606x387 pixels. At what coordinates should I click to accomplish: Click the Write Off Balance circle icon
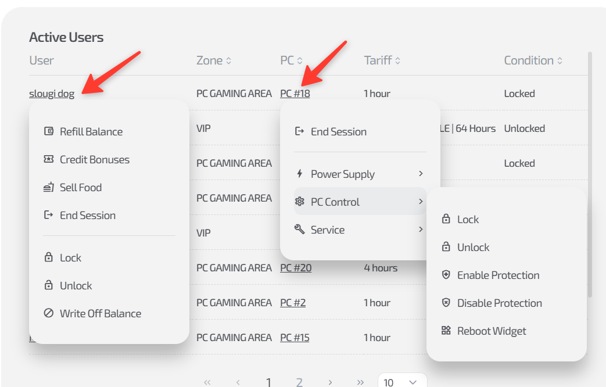49,313
